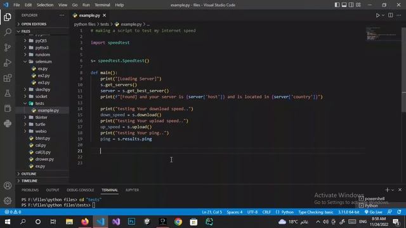Open run options dropdown beside play button
Screen dimensions: 406x228
point(383,15)
